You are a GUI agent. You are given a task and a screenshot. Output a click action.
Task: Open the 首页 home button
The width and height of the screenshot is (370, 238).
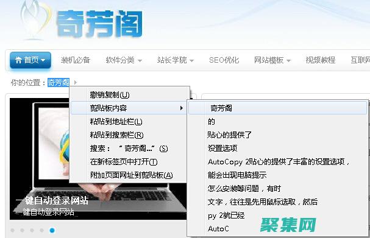pyautogui.click(x=30, y=60)
